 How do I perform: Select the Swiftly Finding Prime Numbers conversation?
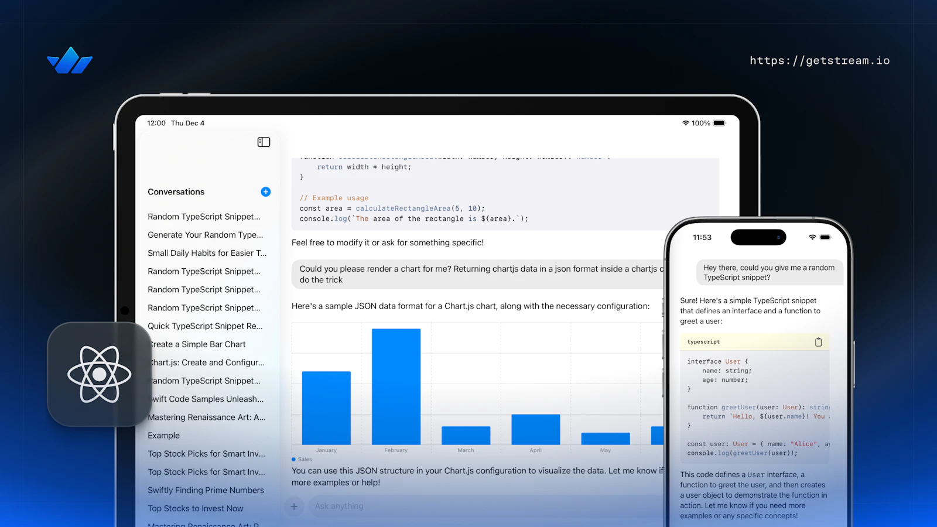pyautogui.click(x=205, y=490)
